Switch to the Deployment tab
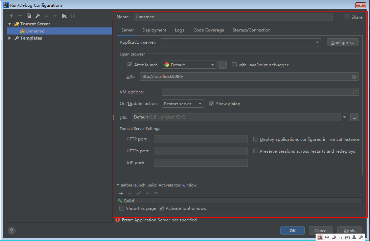 tap(154, 30)
